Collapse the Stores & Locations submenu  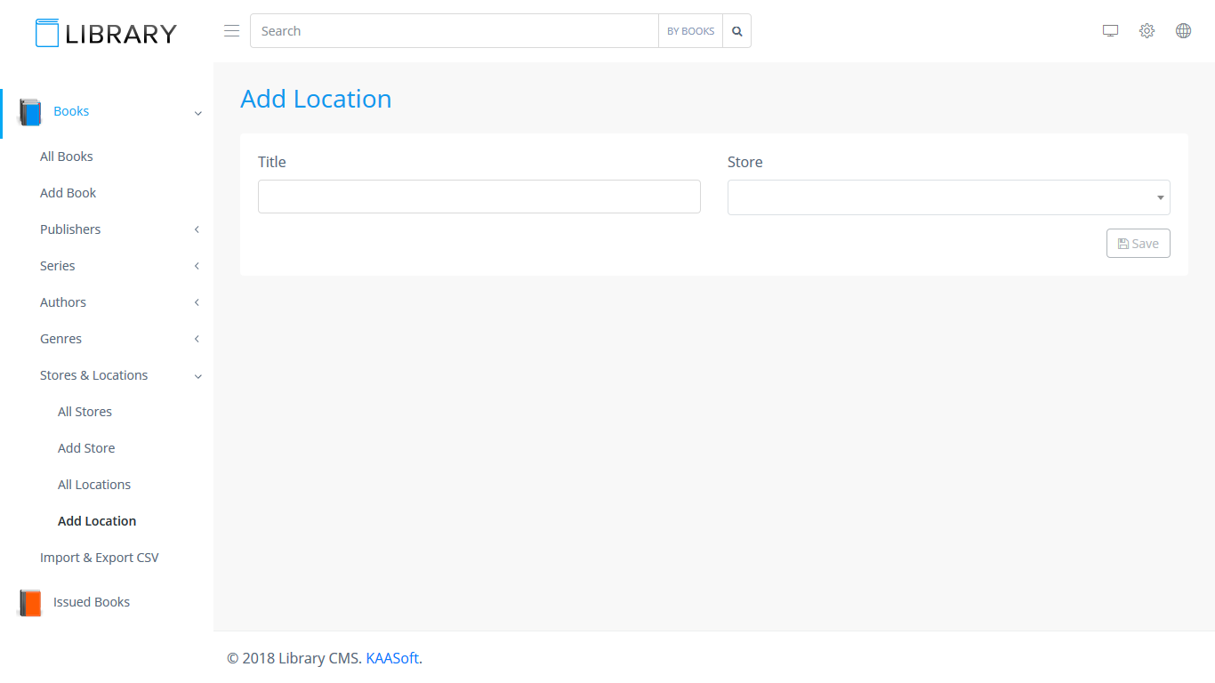(197, 376)
